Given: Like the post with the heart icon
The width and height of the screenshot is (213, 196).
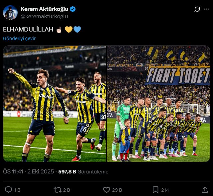Looking at the screenshot, I should (x=106, y=190).
